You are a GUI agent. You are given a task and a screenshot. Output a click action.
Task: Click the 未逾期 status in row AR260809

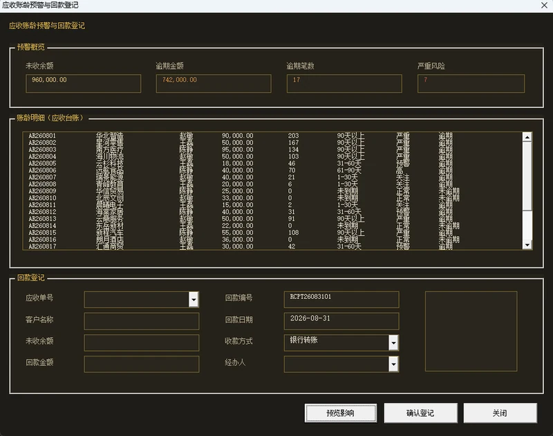point(449,191)
